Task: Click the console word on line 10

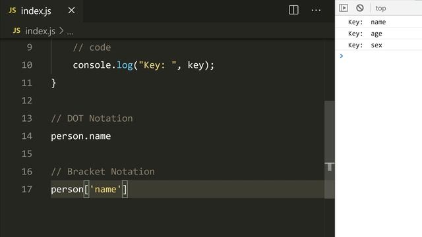Action: [x=92, y=65]
